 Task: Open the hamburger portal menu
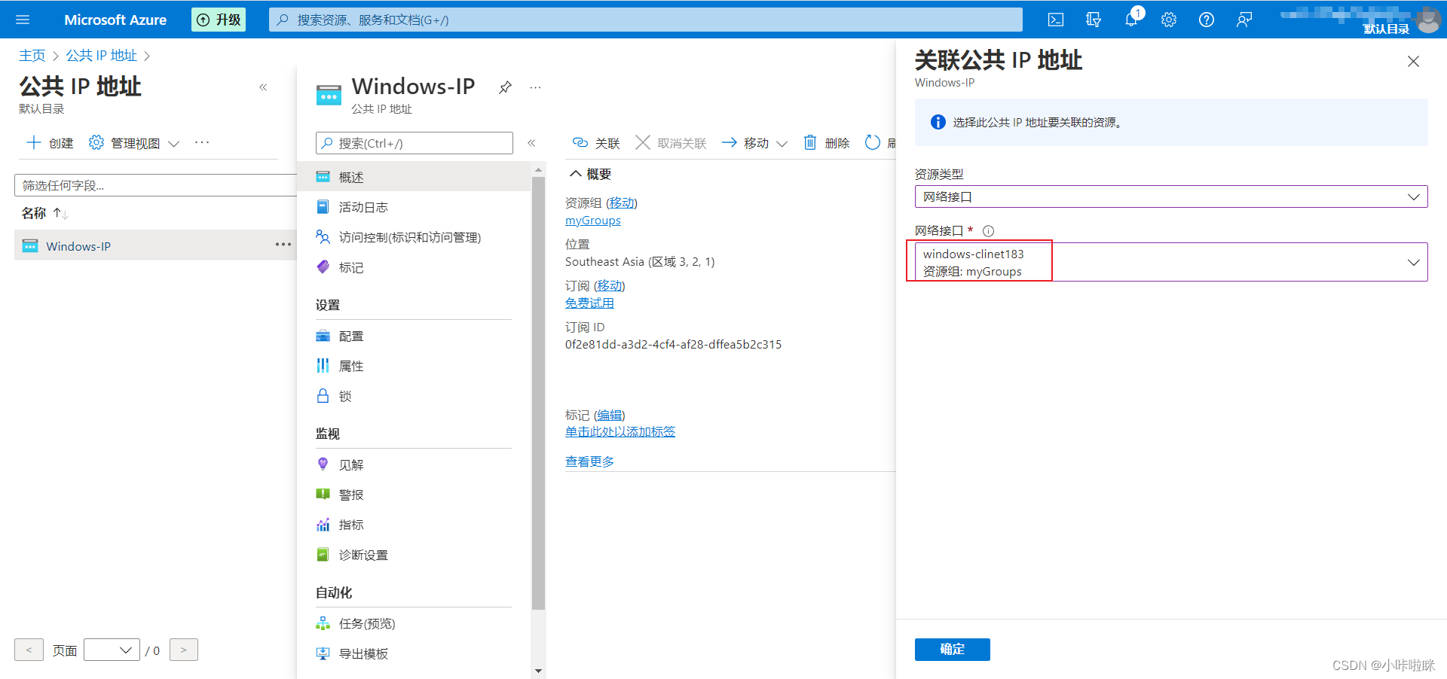(x=23, y=20)
